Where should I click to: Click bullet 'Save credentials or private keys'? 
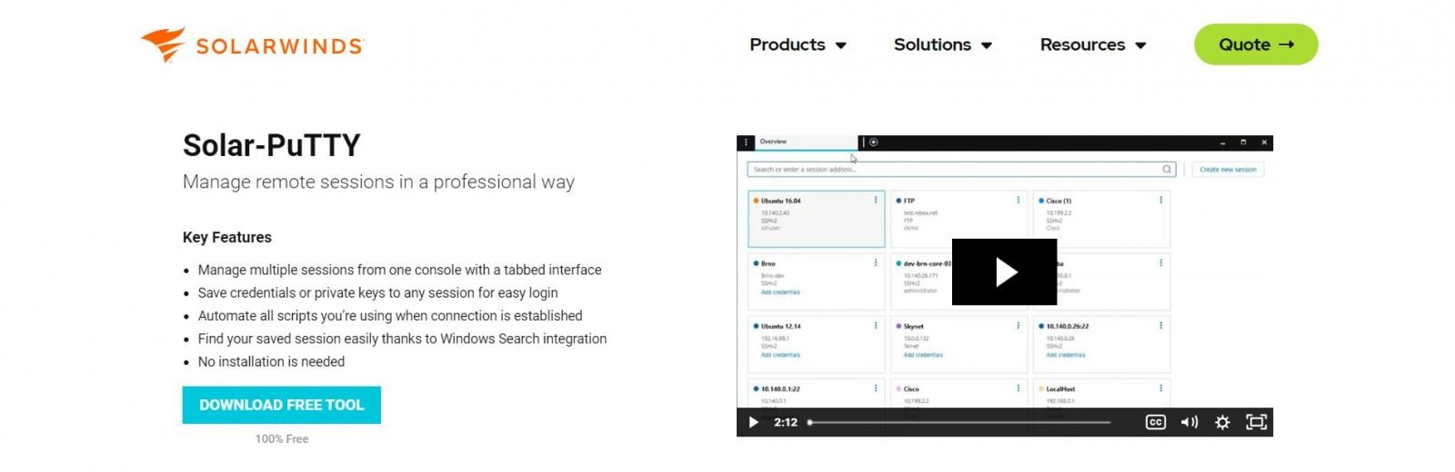377,292
